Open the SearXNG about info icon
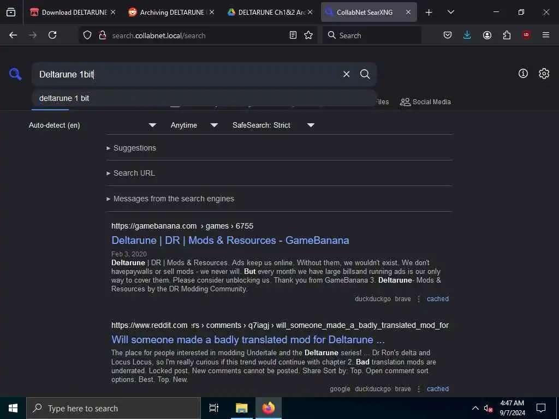The width and height of the screenshot is (559, 419). coord(523,74)
